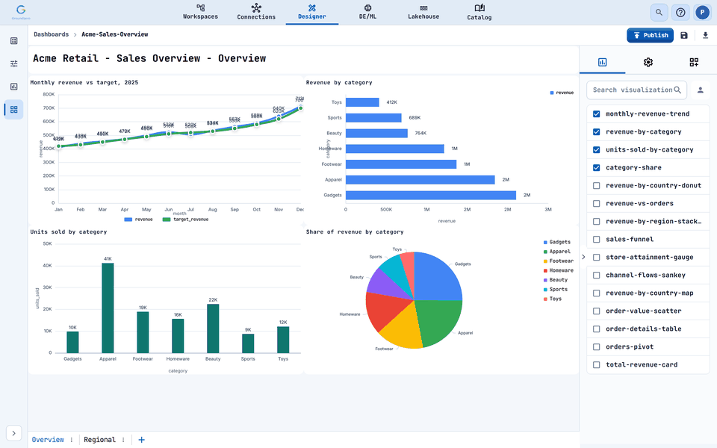Switch to the Designer section

[x=312, y=12]
